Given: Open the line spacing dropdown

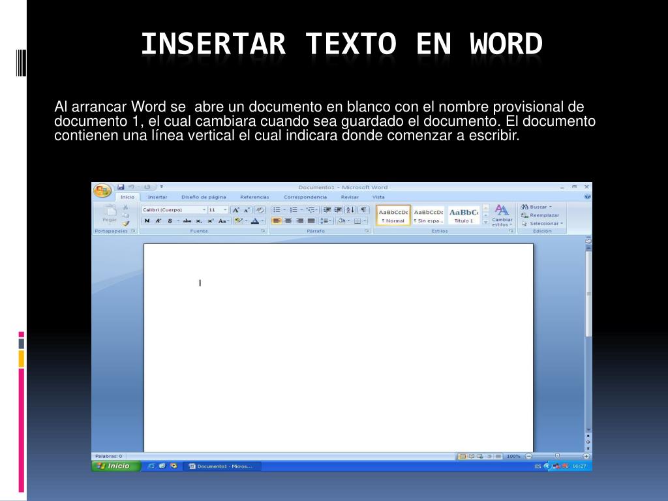Looking at the screenshot, I should [326, 220].
